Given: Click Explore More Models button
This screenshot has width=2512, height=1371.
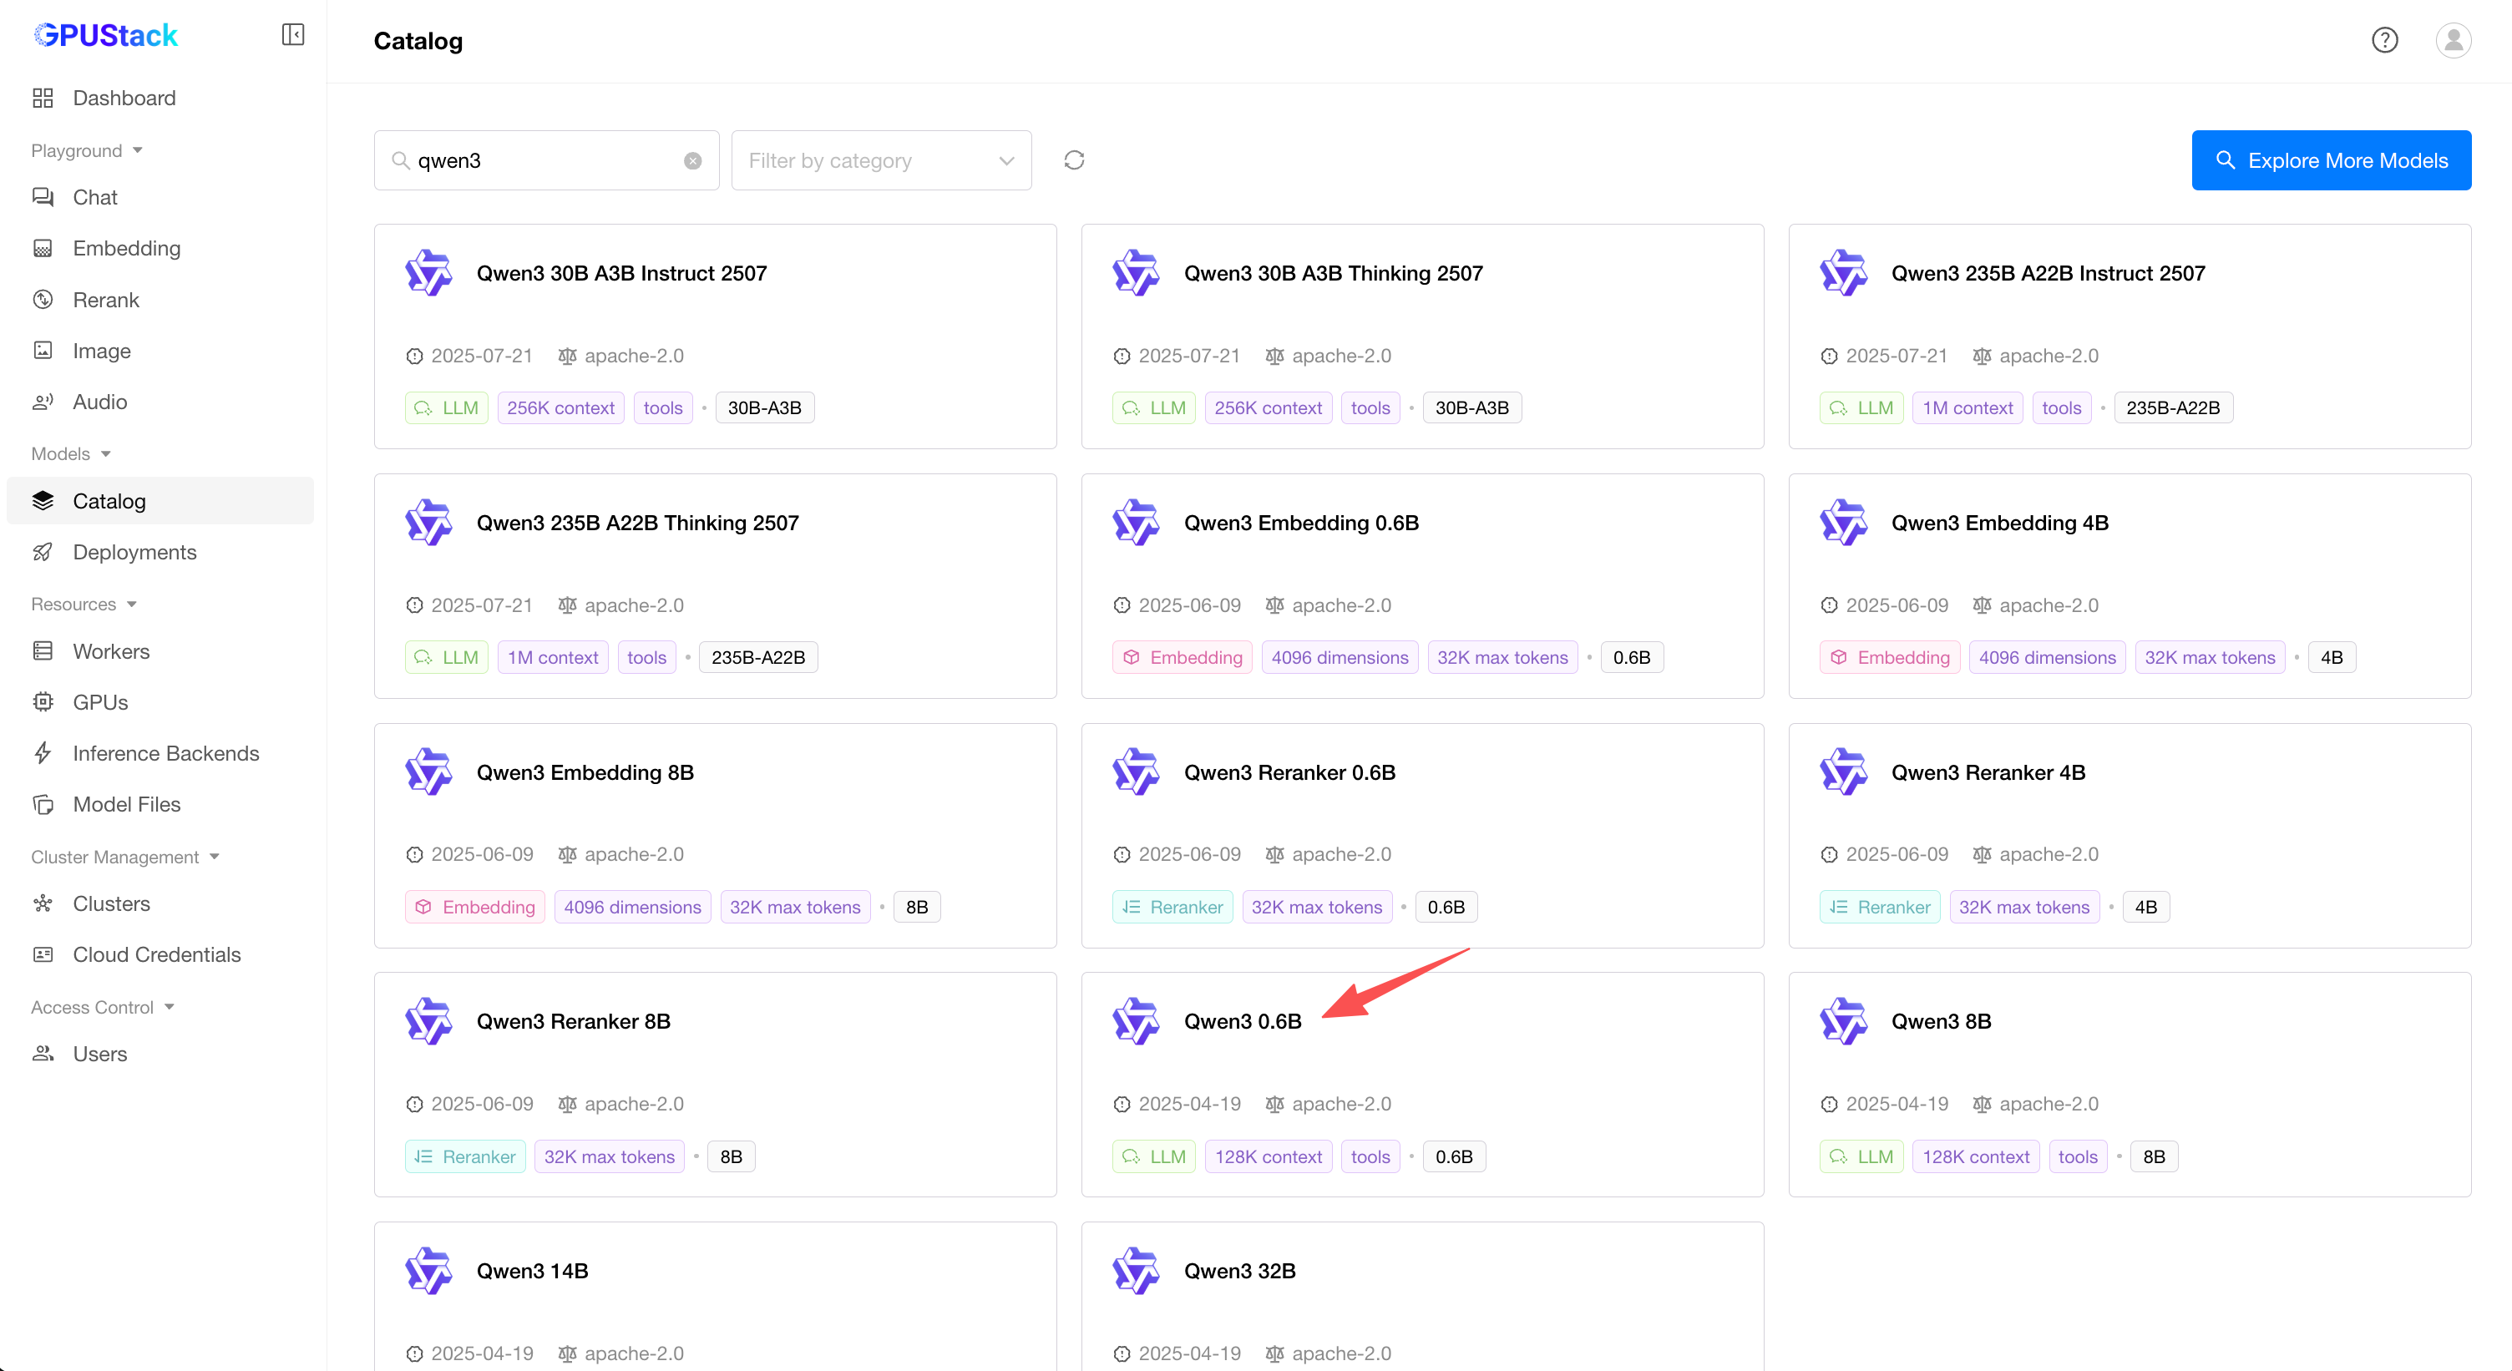Looking at the screenshot, I should (2331, 161).
